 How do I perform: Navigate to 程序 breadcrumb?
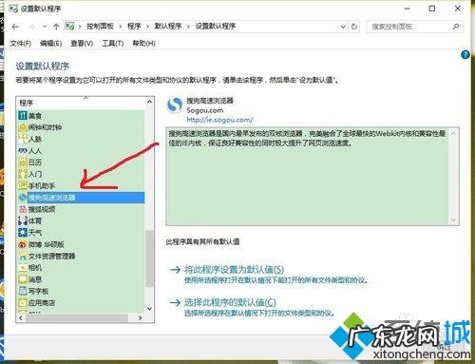134,27
